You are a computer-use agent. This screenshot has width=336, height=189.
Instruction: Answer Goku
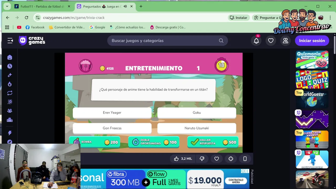(x=197, y=113)
